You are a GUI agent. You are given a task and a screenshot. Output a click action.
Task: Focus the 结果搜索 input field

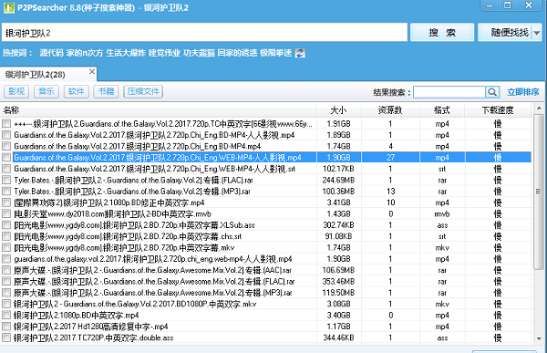(x=449, y=92)
